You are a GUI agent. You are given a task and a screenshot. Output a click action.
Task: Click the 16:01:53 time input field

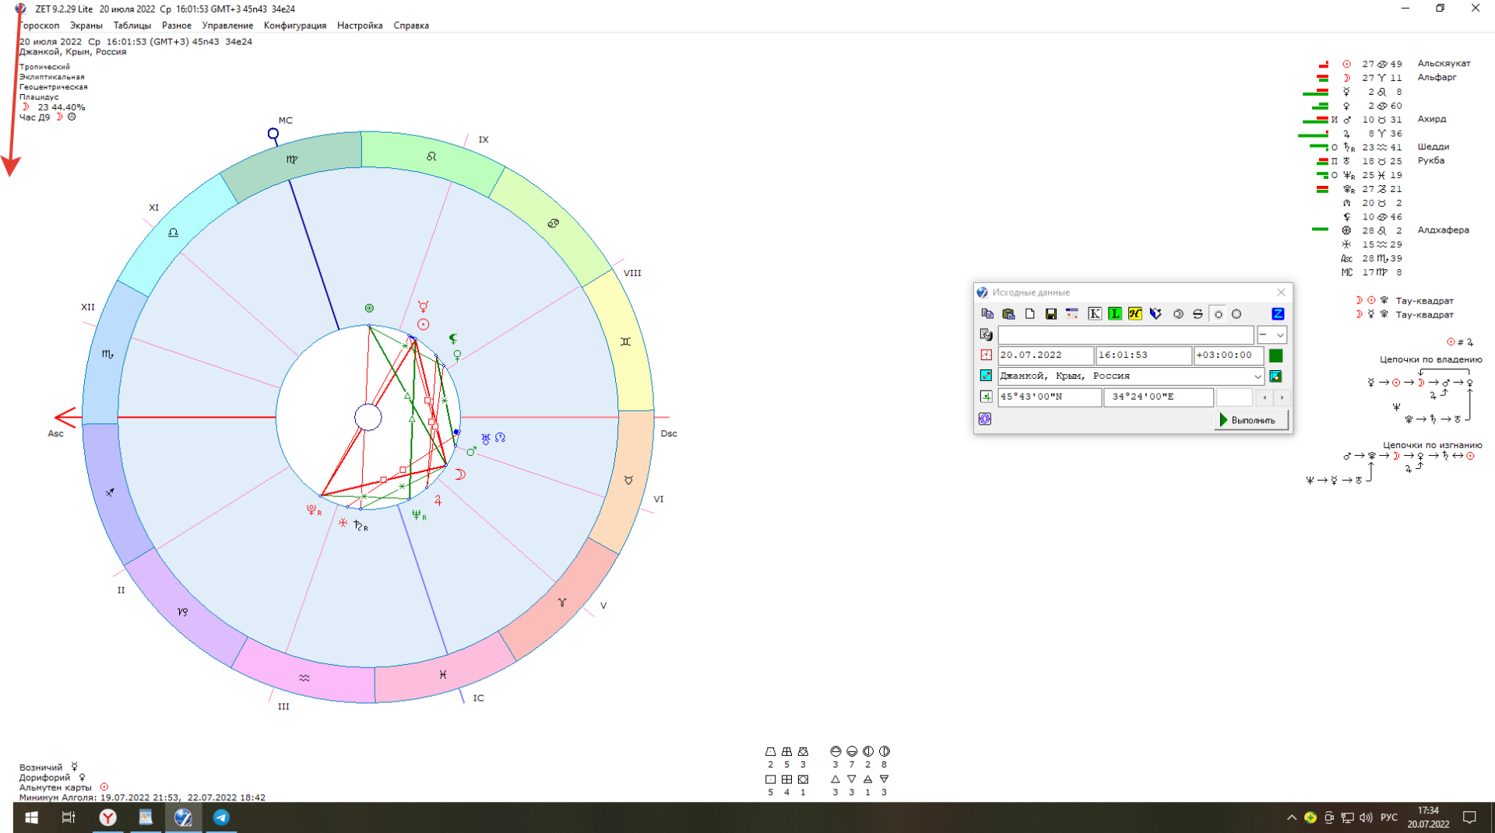[1142, 355]
